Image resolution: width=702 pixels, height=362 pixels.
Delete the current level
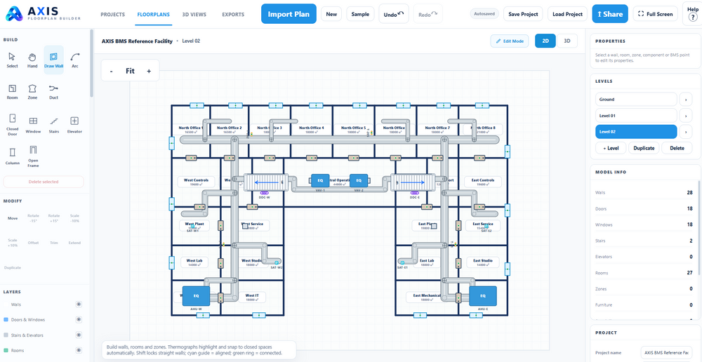coord(677,147)
